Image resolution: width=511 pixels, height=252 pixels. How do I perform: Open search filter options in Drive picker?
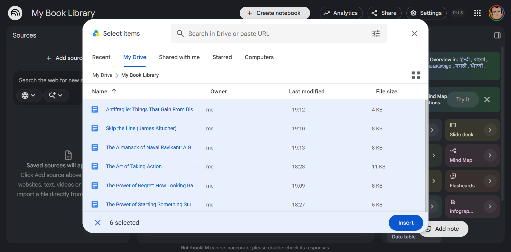[376, 34]
